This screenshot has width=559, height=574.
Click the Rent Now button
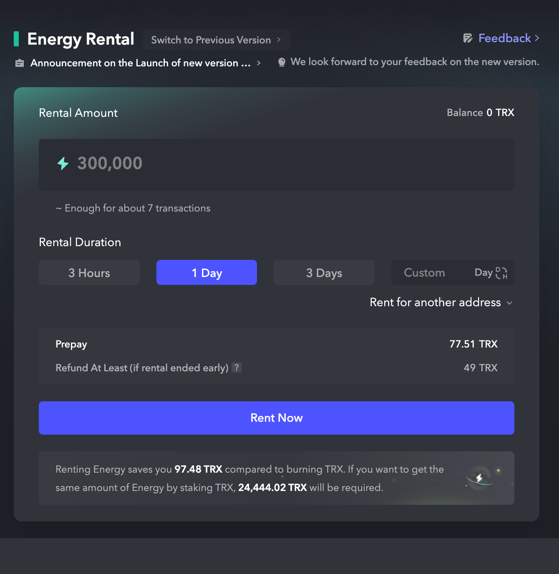(277, 418)
